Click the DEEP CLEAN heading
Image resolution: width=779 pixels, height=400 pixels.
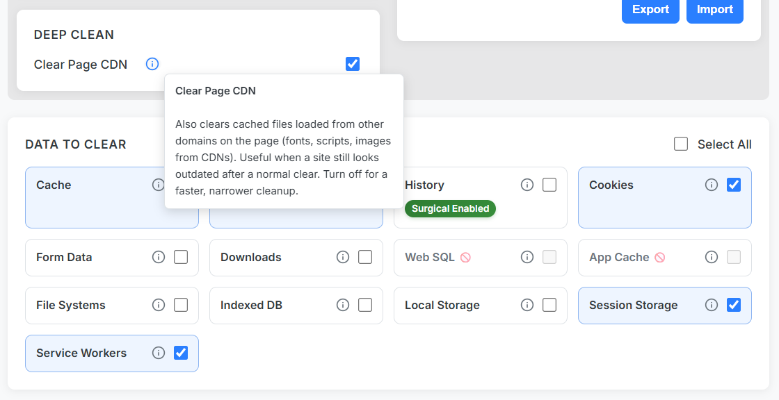[x=74, y=35]
